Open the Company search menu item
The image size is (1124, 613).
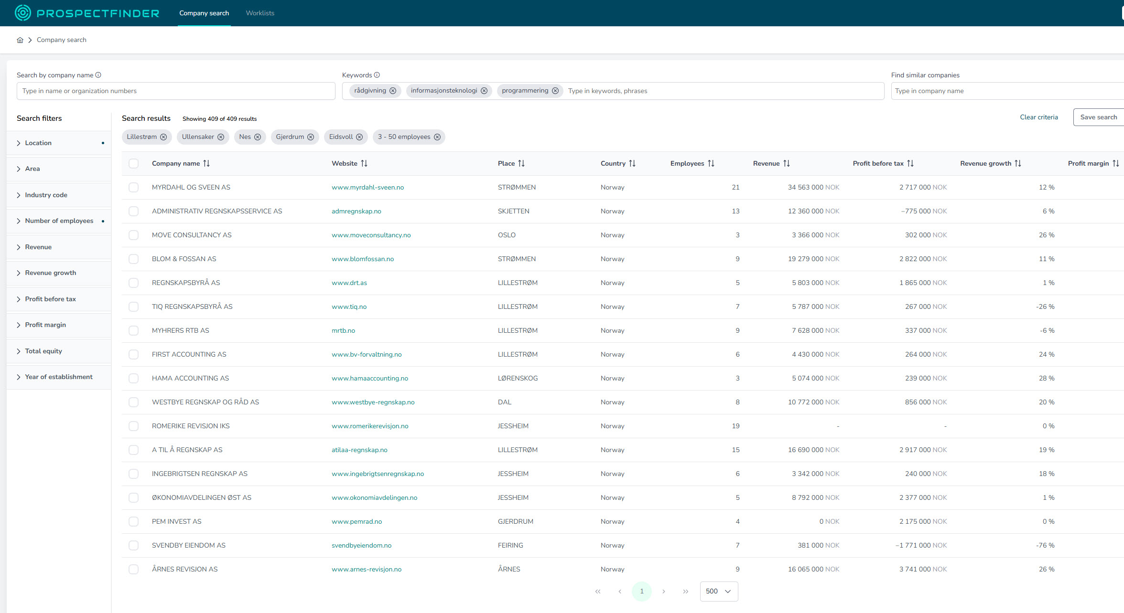204,13
